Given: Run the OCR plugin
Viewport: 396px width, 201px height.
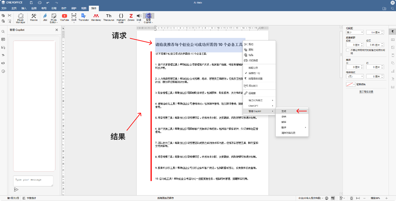Looking at the screenshot, I should coord(74,18).
